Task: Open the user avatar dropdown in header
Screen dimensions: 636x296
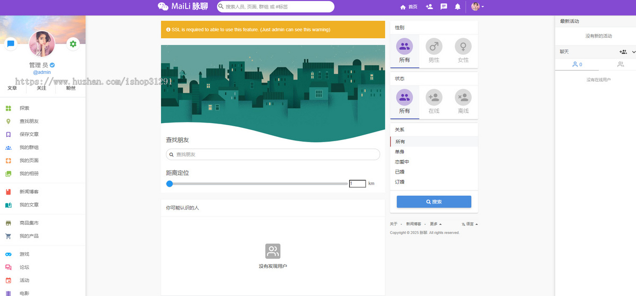Action: pyautogui.click(x=478, y=6)
